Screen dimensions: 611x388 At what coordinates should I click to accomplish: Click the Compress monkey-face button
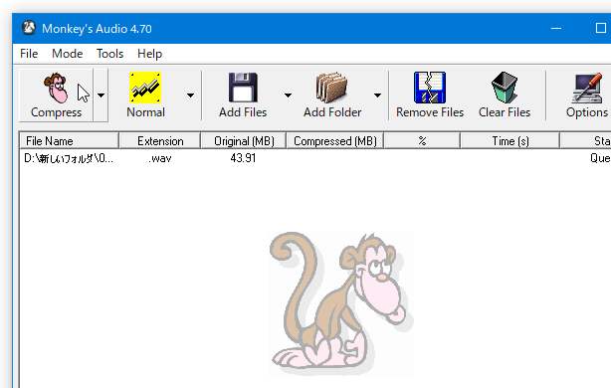coord(56,96)
